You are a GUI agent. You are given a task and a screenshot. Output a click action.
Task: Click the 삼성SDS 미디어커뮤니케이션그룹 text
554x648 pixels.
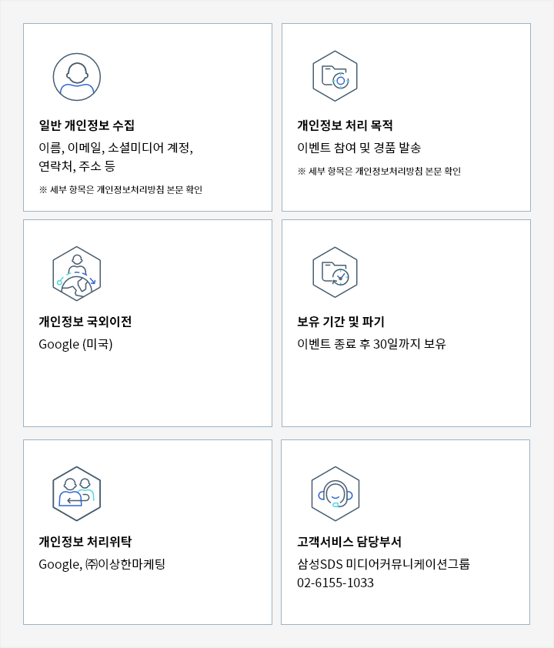tap(383, 564)
